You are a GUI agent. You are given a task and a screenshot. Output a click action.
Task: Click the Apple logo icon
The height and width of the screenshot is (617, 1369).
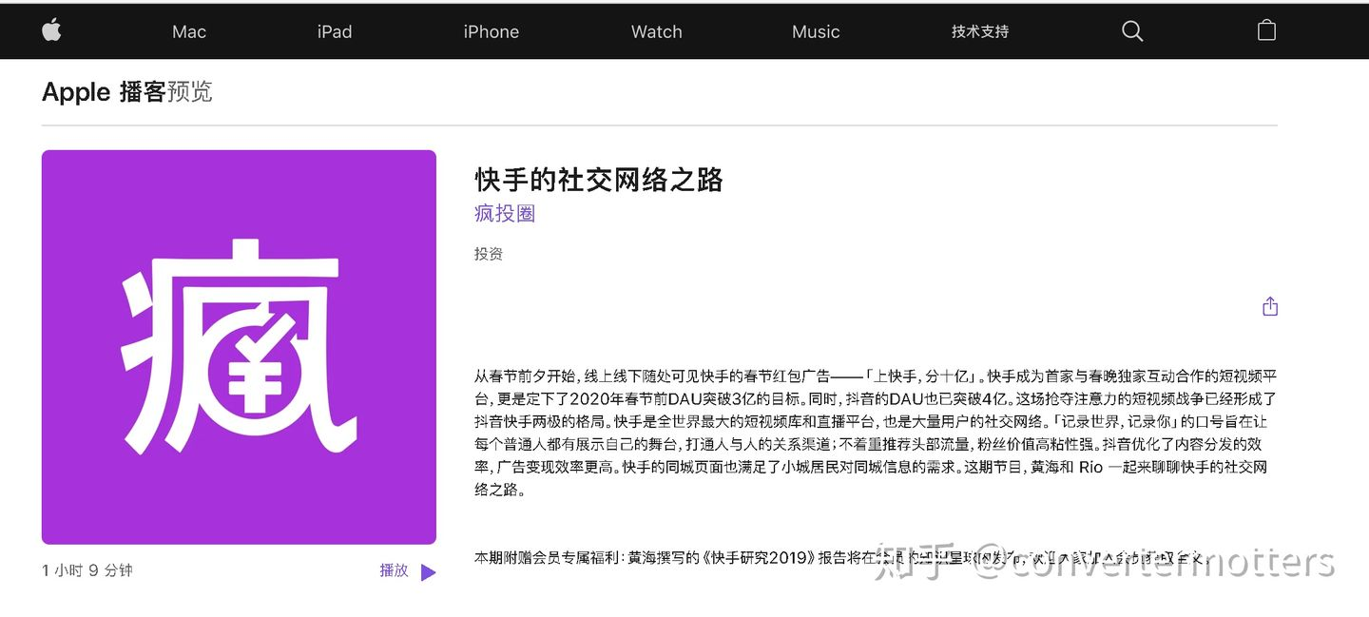tap(51, 30)
